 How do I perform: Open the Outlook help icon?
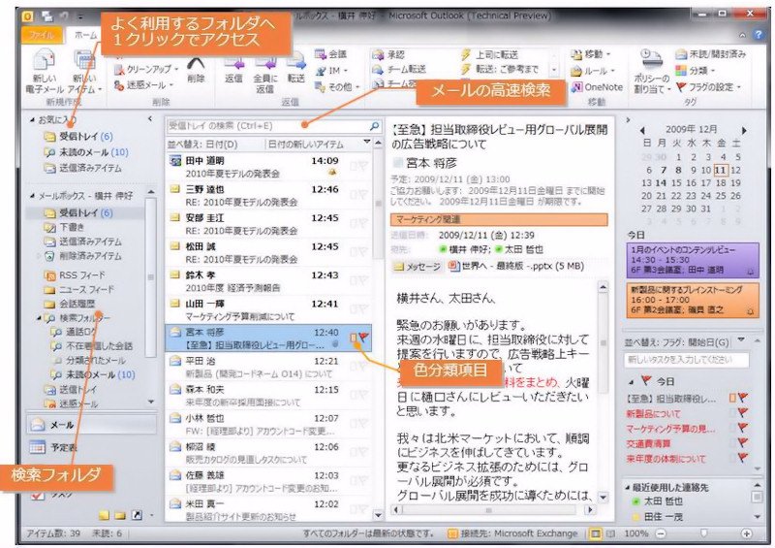[758, 34]
